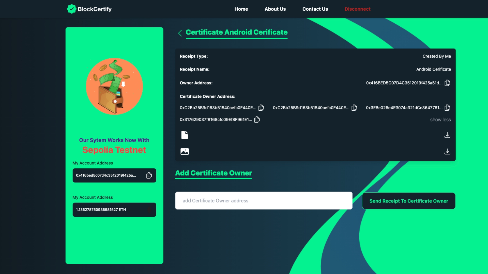Select the ETH balance 1.135278750936581527 ETH

(101, 210)
